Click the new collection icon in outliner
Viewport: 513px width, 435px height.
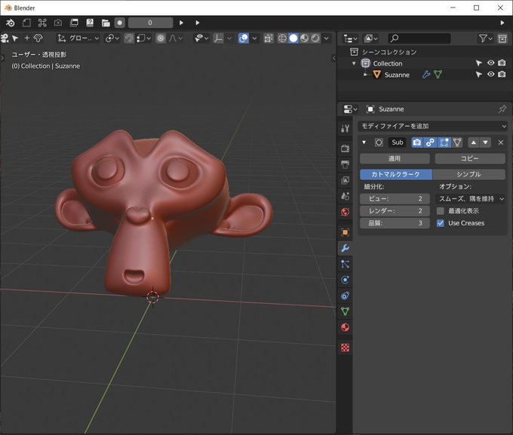click(x=502, y=38)
